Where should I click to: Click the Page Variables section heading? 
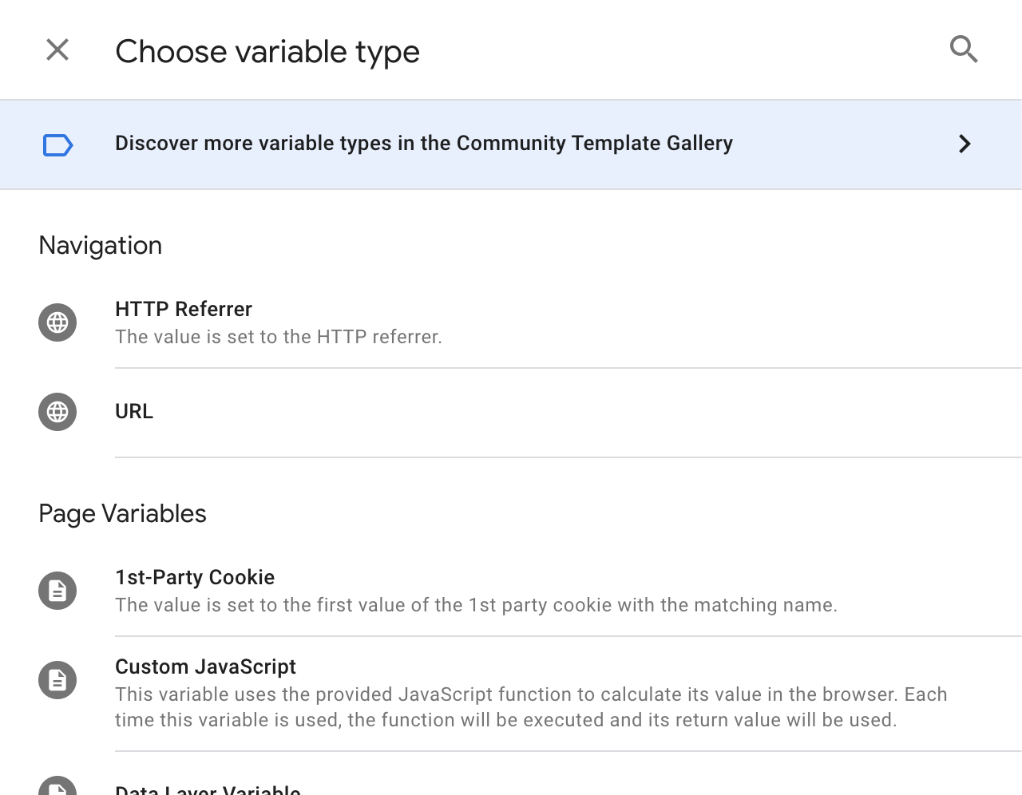coord(122,513)
